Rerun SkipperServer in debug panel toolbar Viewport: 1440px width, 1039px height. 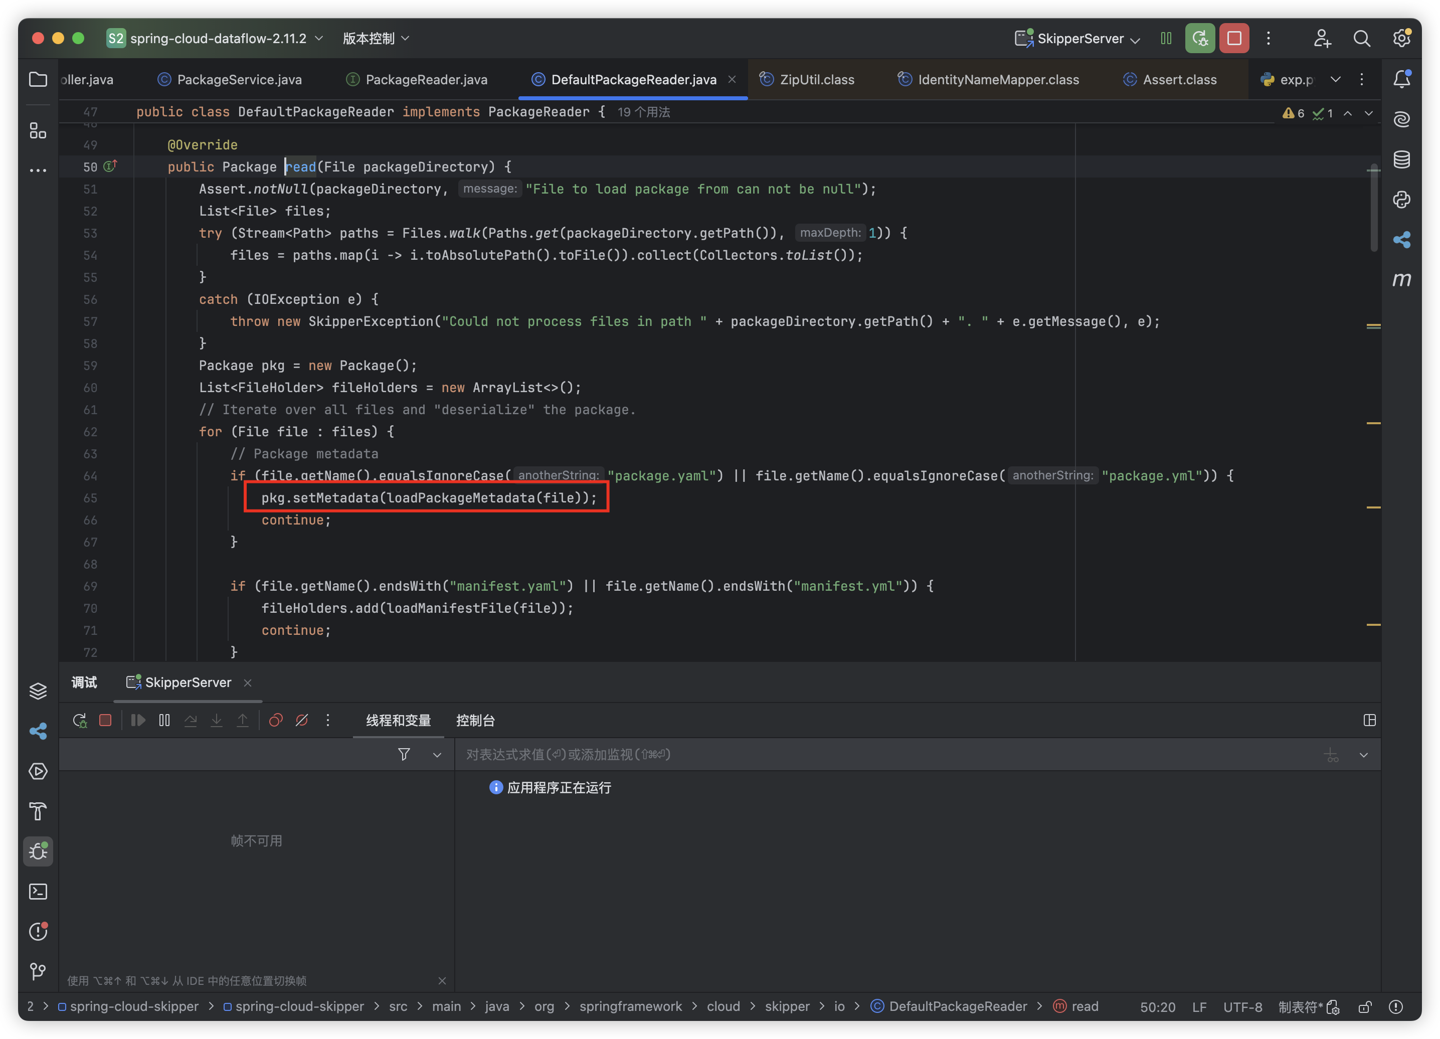[79, 720]
